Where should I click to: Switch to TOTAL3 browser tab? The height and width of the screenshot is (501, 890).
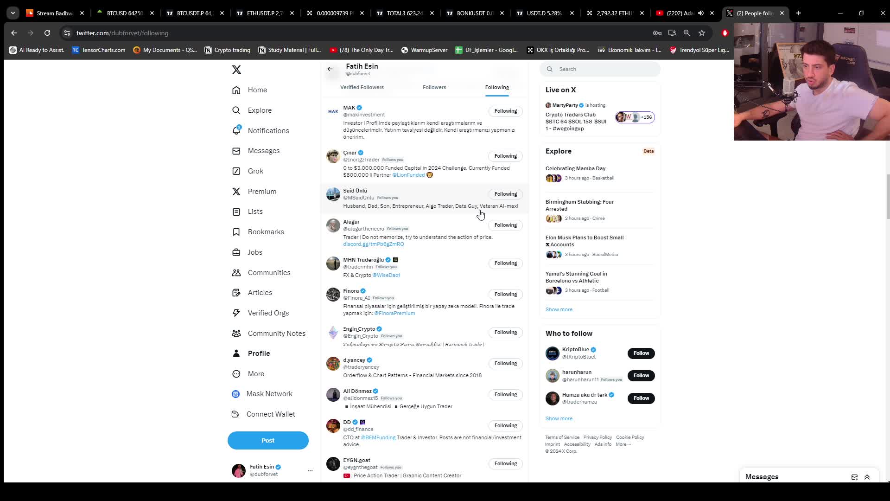pyautogui.click(x=405, y=13)
